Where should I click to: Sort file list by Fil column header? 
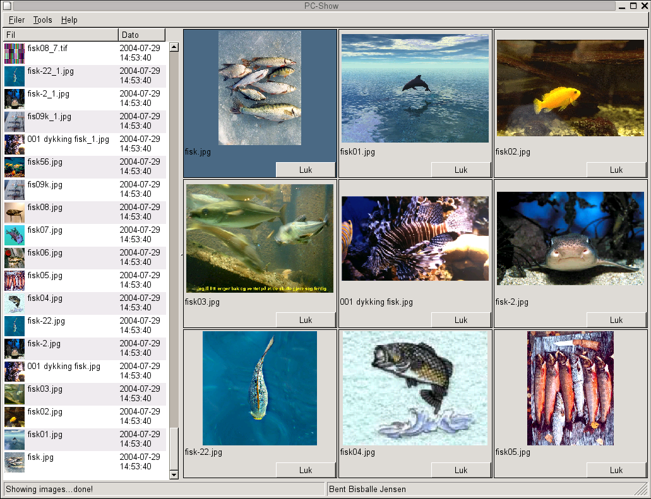[x=61, y=35]
